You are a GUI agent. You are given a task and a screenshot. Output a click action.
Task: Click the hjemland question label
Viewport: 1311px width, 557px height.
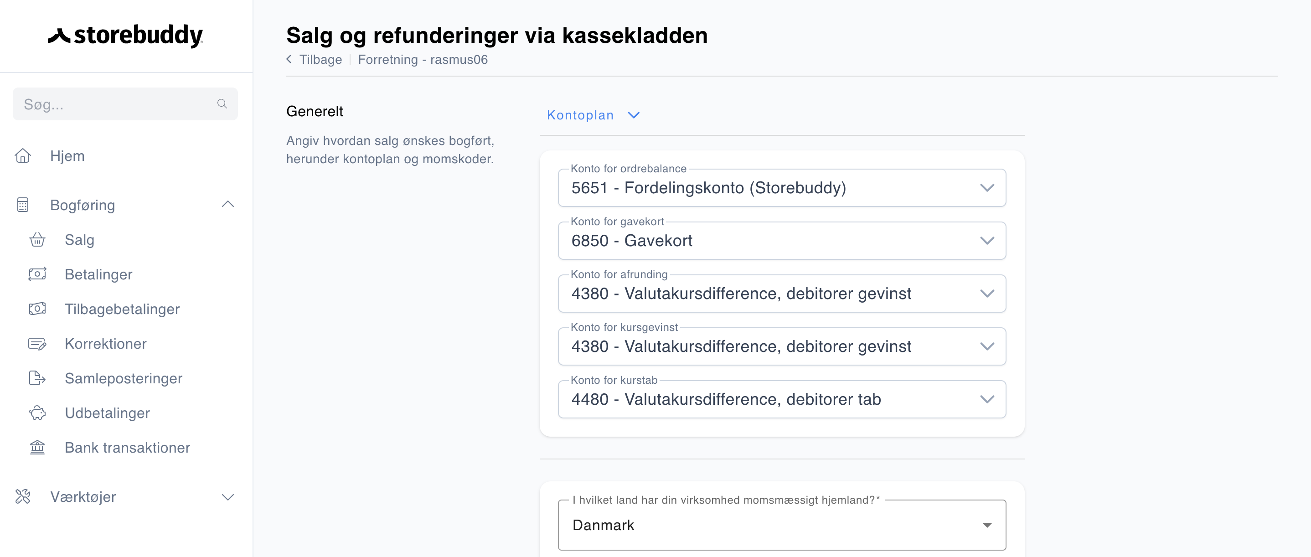point(726,500)
